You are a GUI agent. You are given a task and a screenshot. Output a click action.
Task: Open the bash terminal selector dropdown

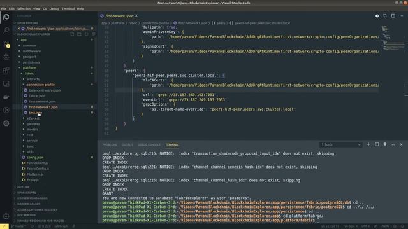tap(340, 144)
